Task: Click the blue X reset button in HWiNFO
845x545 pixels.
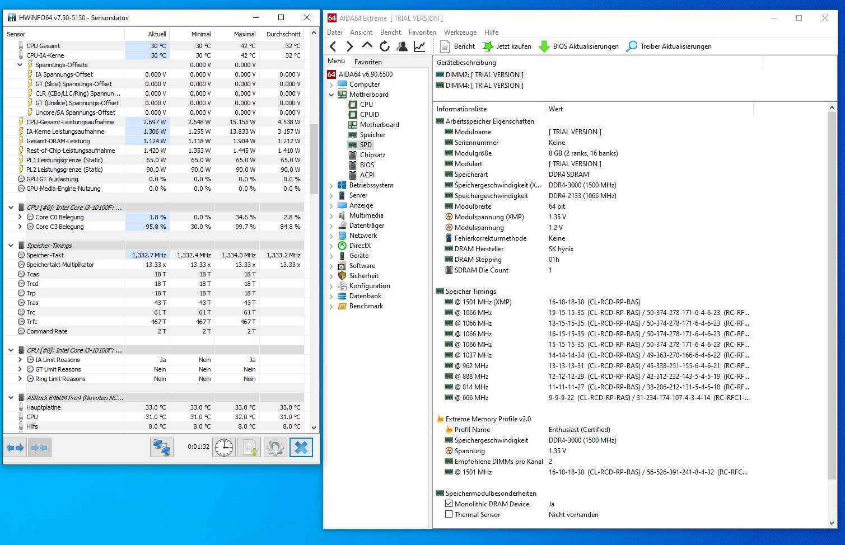Action: coord(301,447)
